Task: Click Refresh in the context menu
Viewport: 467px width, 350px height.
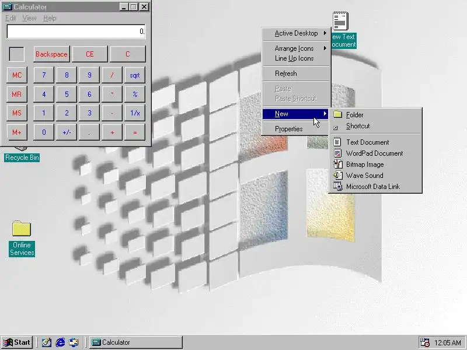Action: (297, 73)
